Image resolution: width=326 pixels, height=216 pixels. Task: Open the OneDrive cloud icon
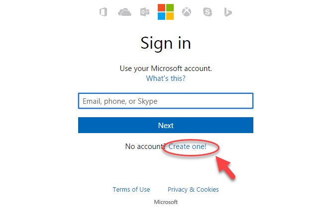tap(124, 12)
